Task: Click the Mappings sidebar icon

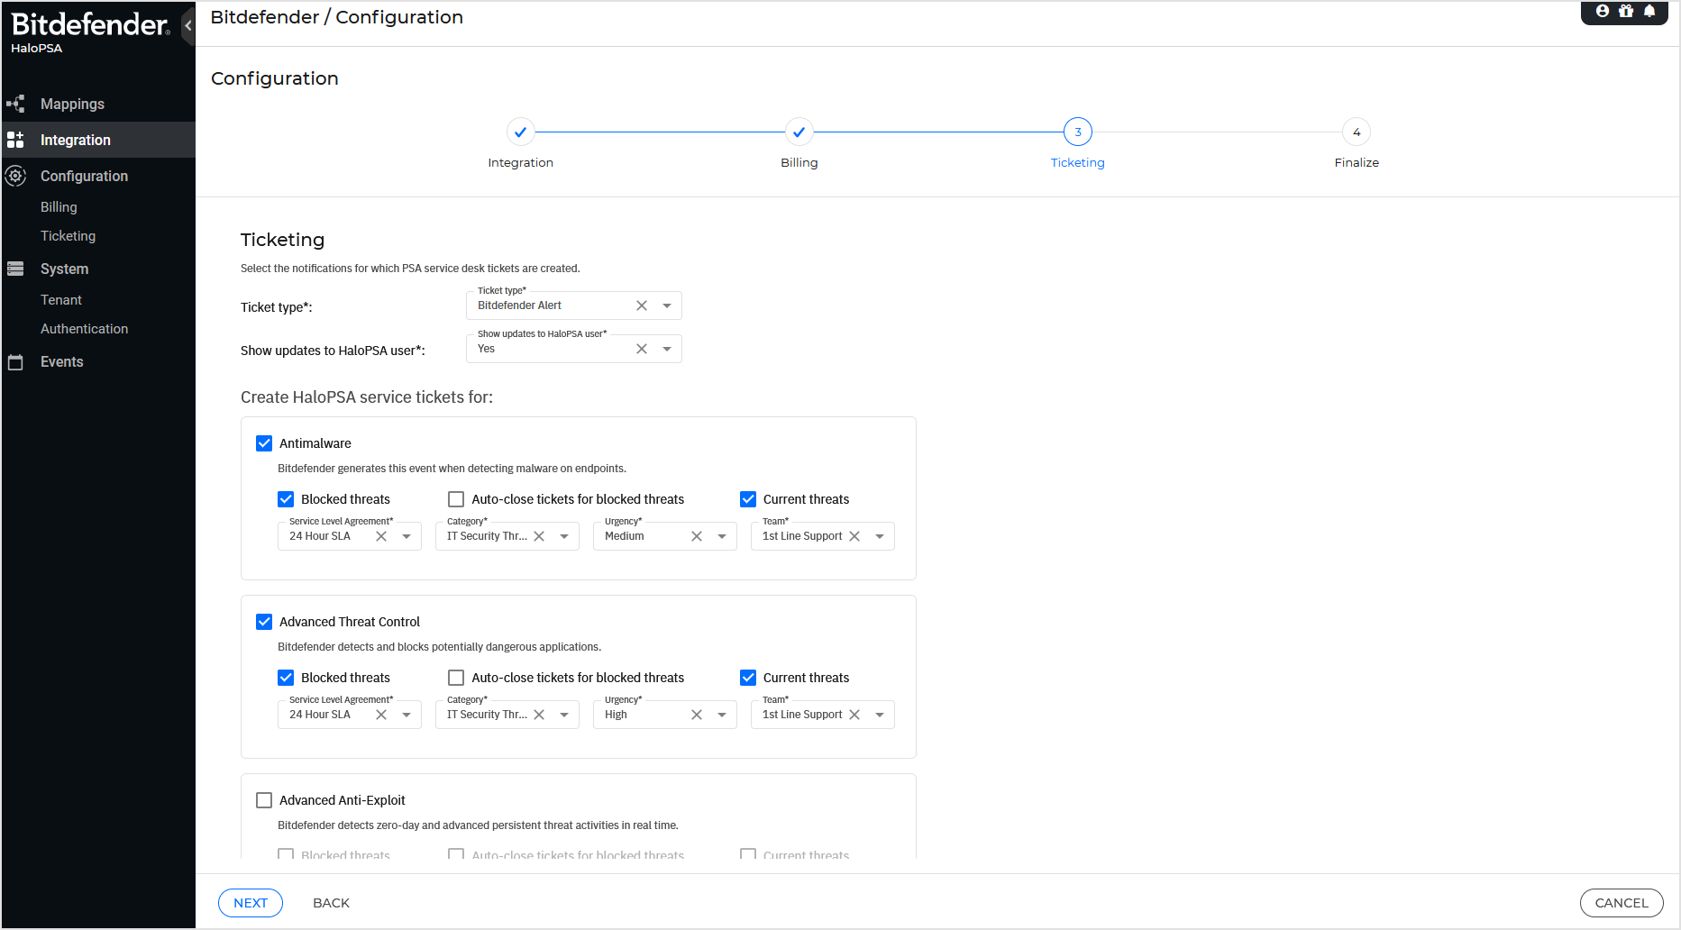Action: tap(15, 104)
